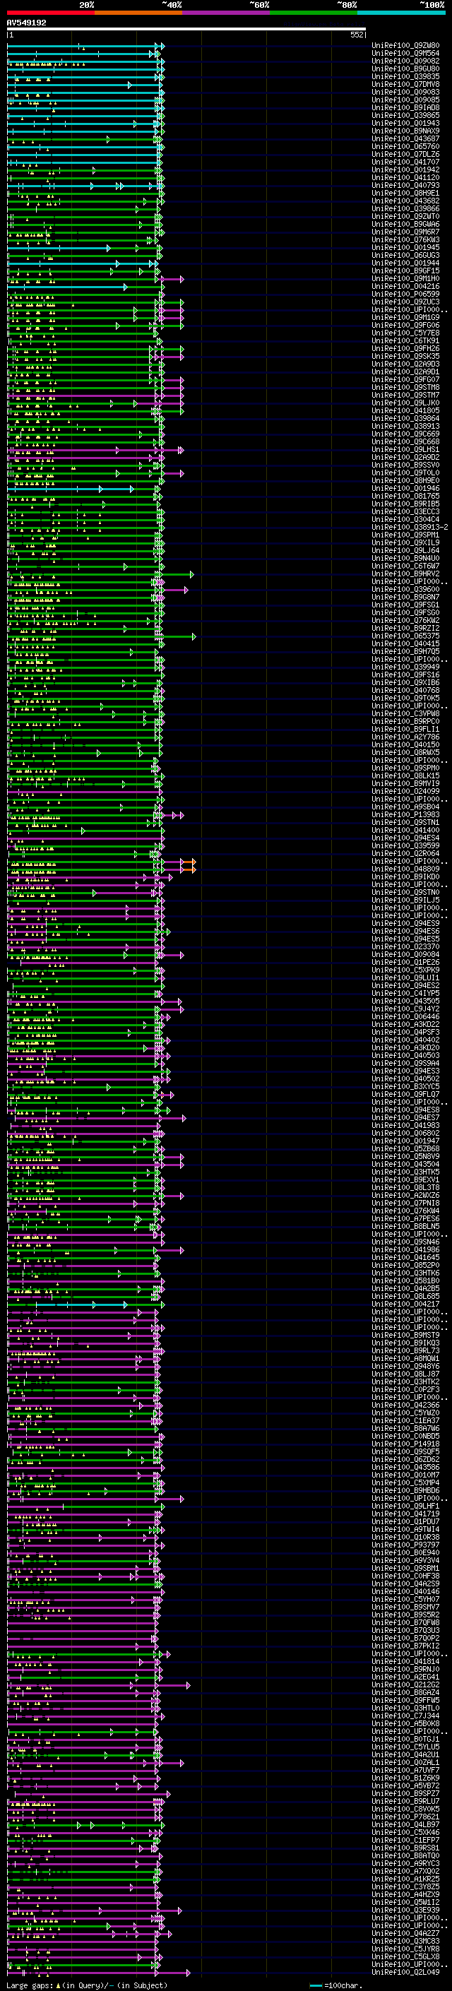The width and height of the screenshot is (452, 1991).
Task: Select the UniRef100_B9NAX9 label
Action: pos(405,131)
